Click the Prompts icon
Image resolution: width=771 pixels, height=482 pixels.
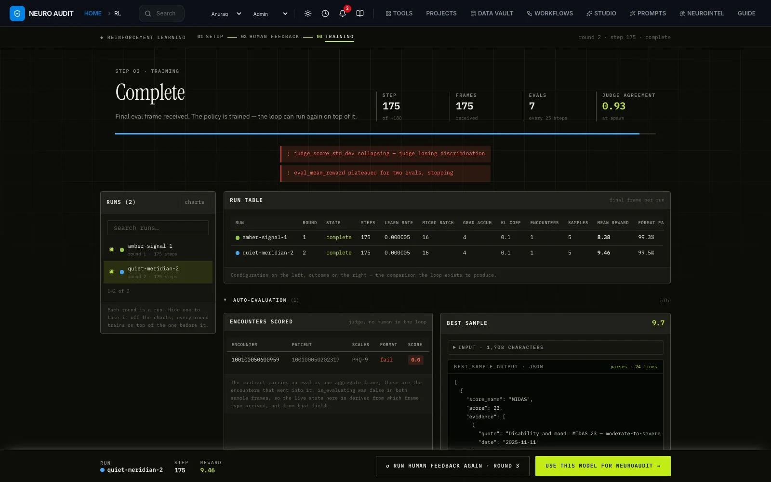coord(633,13)
